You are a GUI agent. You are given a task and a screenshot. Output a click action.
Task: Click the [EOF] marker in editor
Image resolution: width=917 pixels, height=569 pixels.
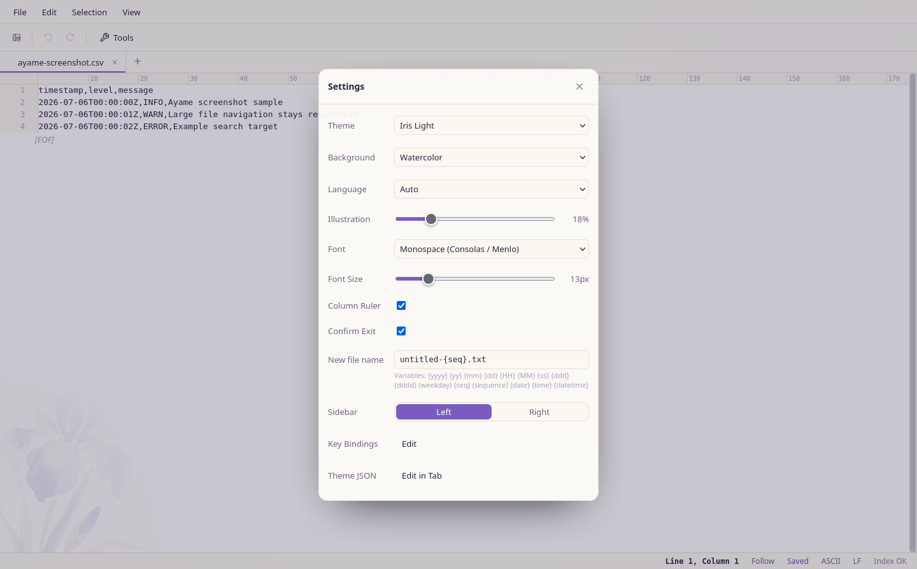[x=45, y=140]
